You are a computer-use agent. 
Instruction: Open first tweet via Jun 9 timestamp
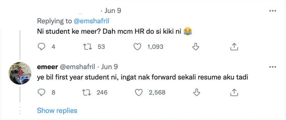112,11
